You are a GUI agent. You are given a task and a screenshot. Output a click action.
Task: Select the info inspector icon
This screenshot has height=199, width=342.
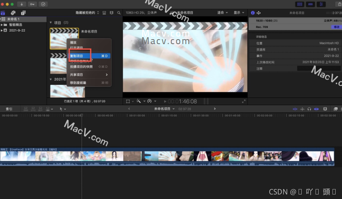[253, 13]
